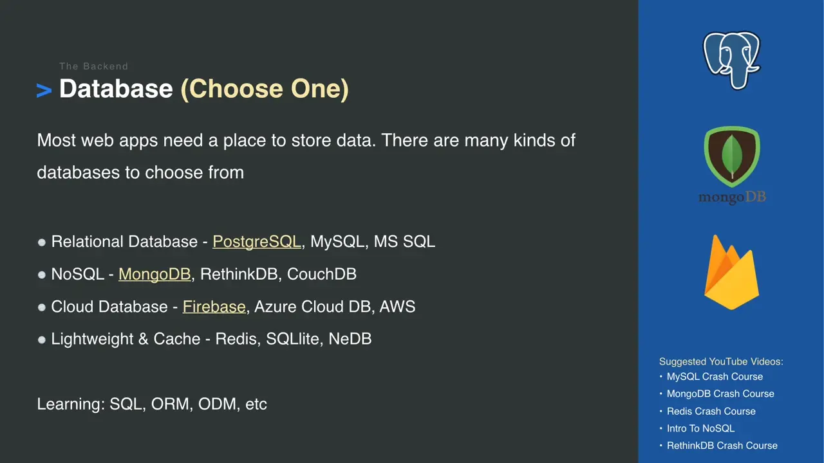
Task: Select Intro To NoSQL suggestion
Action: click(700, 428)
